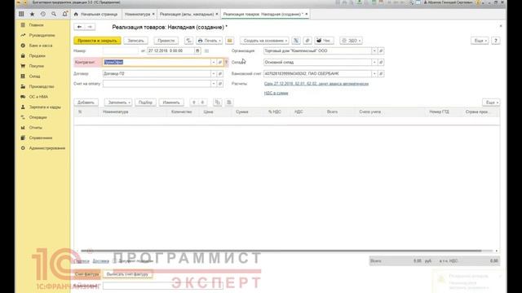Click the Подбор button

click(145, 103)
